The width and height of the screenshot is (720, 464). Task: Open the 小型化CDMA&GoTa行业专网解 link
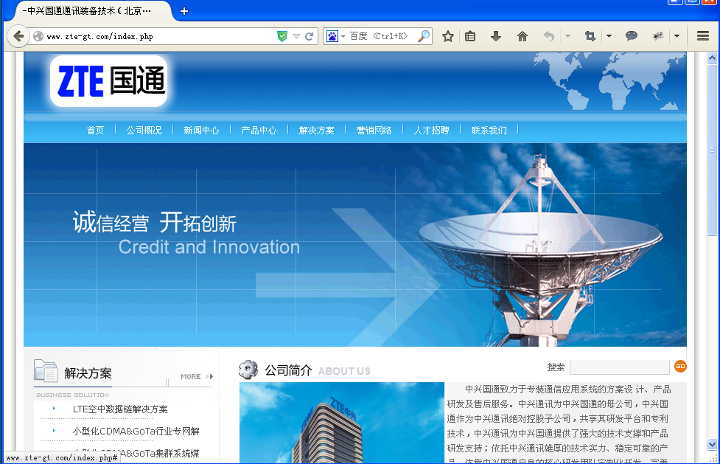tap(136, 431)
